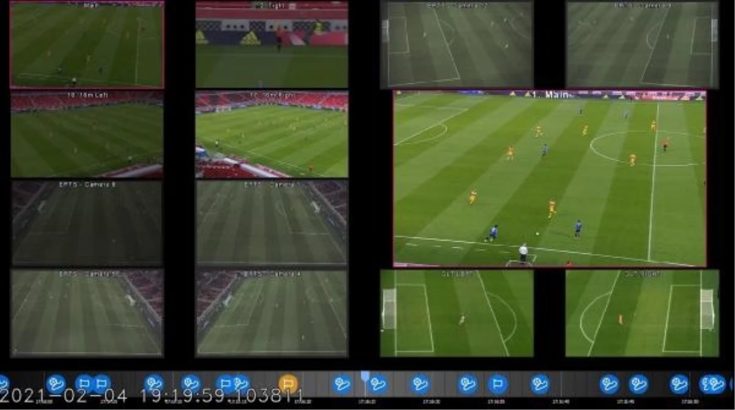
Task: Select the EPTS camera thumbnail in the top-right corner
Action: pyautogui.click(x=642, y=44)
